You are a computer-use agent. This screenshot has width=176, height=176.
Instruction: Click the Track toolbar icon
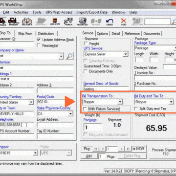pyautogui.click(x=68, y=22)
